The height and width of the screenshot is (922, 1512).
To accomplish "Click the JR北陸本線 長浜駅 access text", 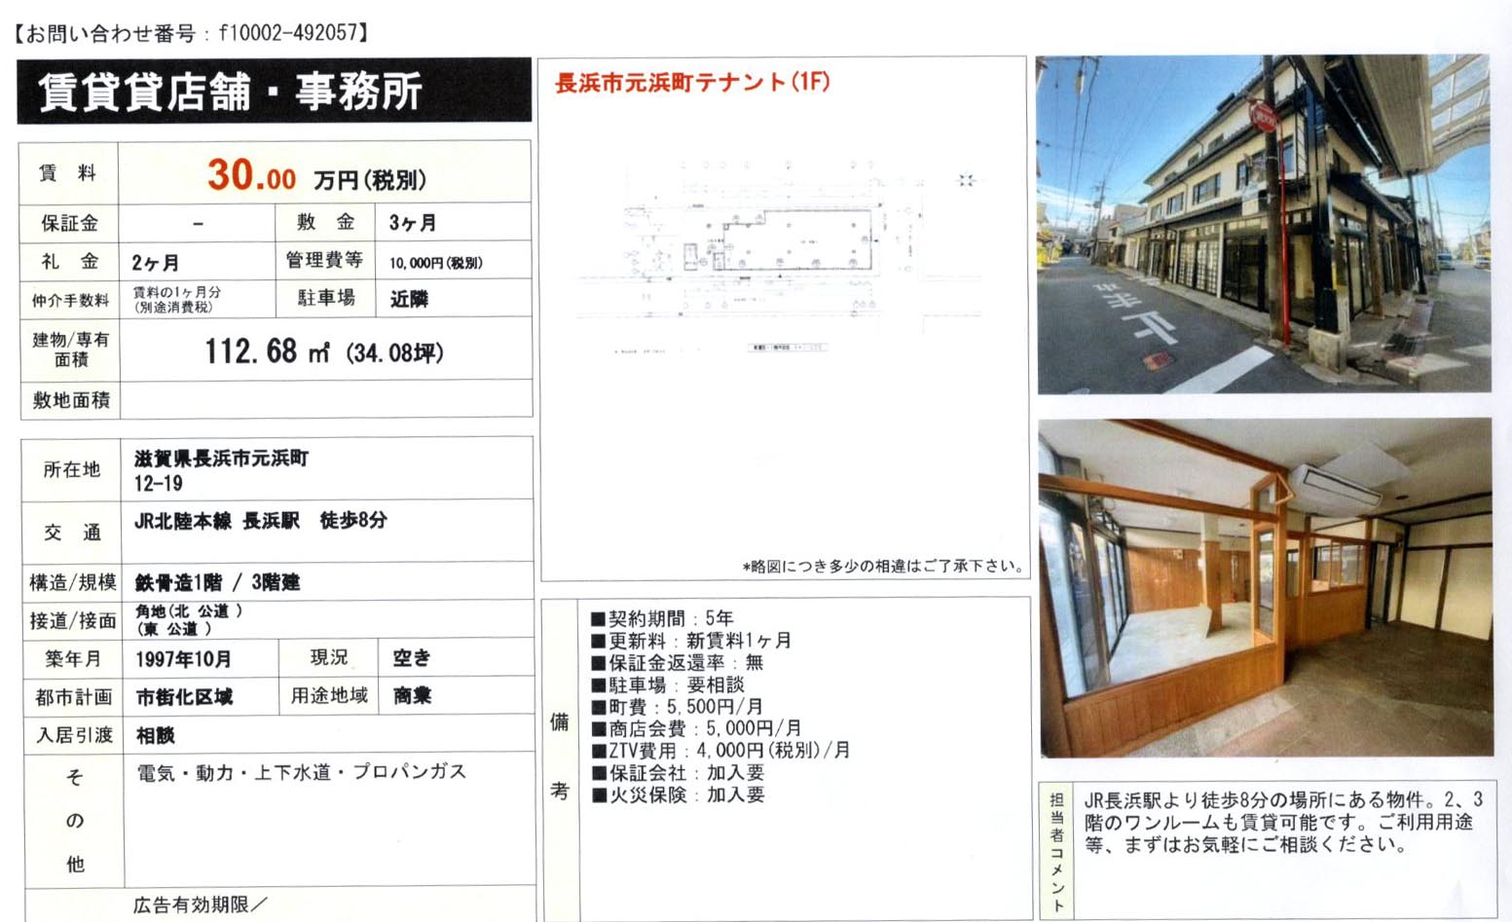I will pyautogui.click(x=260, y=521).
